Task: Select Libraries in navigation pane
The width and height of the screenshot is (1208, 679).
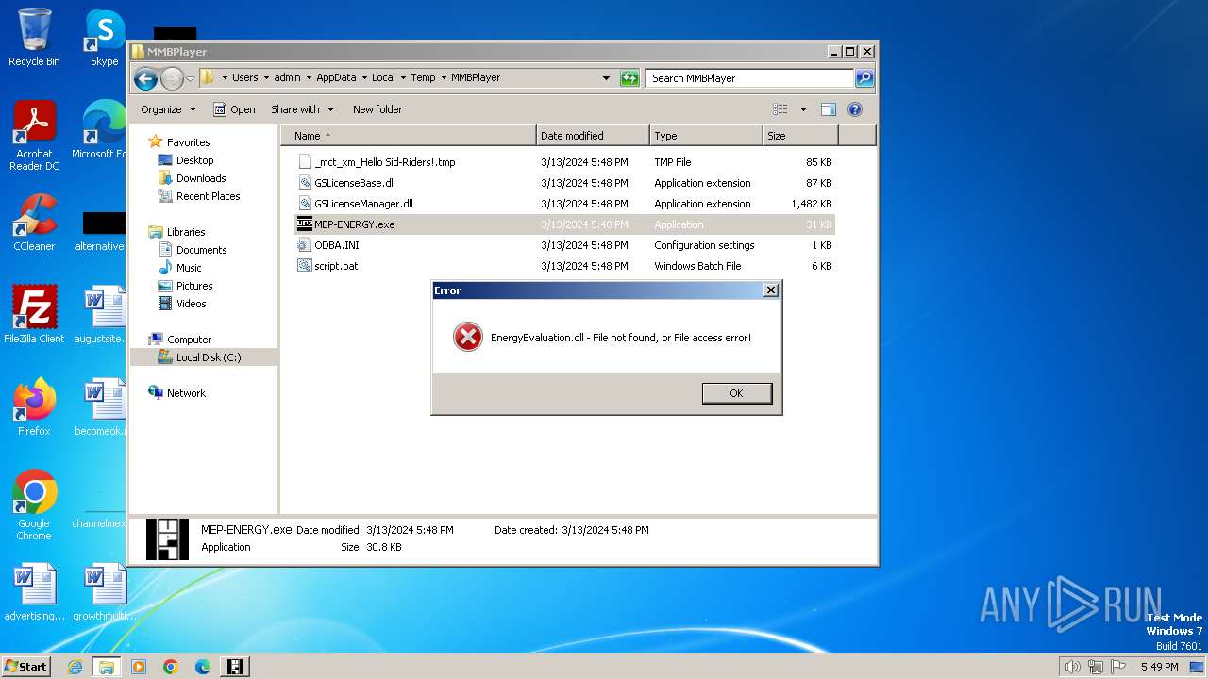Action: tap(186, 232)
